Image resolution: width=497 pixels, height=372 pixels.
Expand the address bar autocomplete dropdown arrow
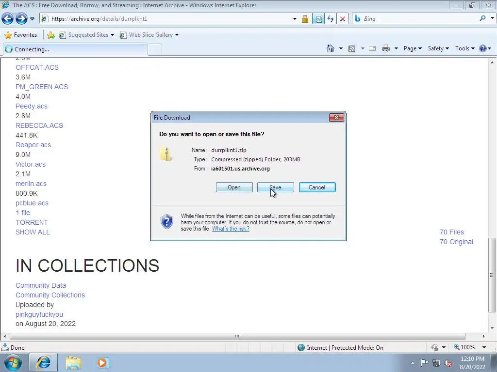(295, 19)
